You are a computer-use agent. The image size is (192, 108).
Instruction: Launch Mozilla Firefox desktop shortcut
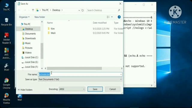pyautogui.click(x=7, y=98)
